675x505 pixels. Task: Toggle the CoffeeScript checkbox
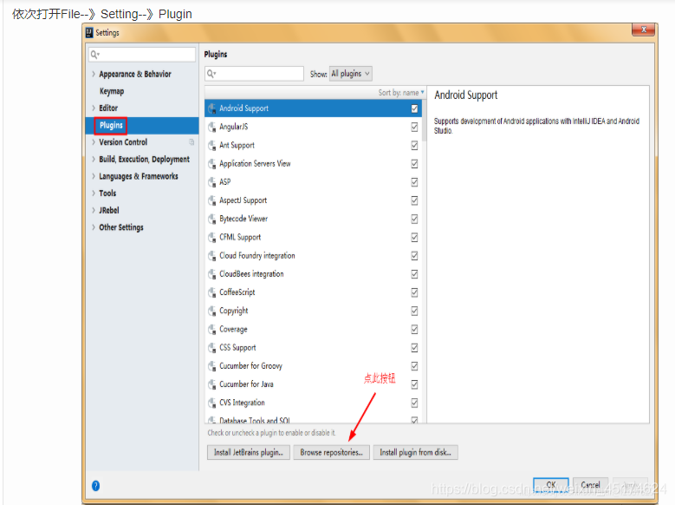[414, 292]
